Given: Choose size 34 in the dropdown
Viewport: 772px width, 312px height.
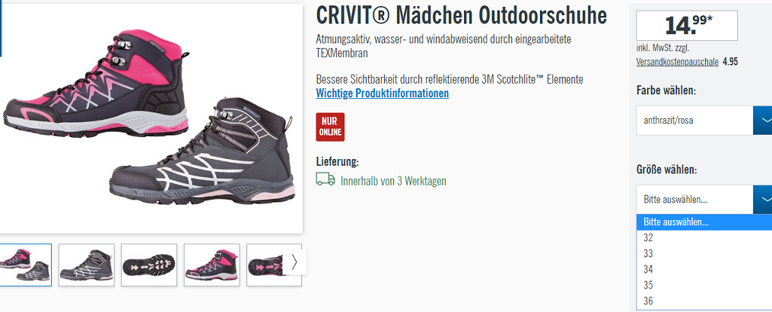Looking at the screenshot, I should tap(704, 269).
